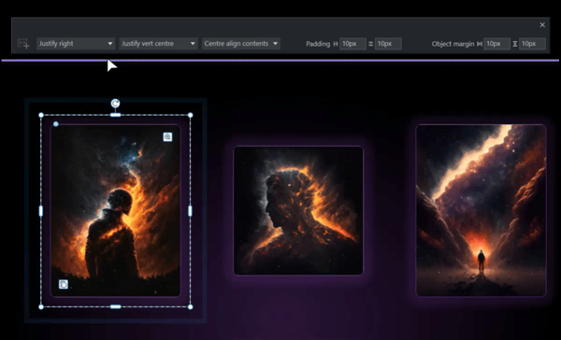Click the small blue corner radius dot
Viewport: 561px width, 340px height.
click(x=56, y=124)
